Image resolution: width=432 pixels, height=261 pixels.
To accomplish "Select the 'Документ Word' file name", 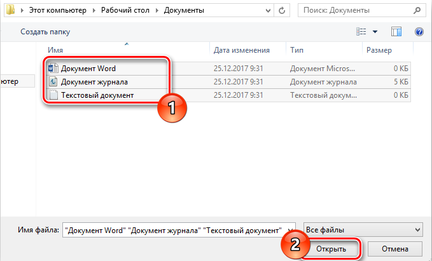I will pos(88,69).
